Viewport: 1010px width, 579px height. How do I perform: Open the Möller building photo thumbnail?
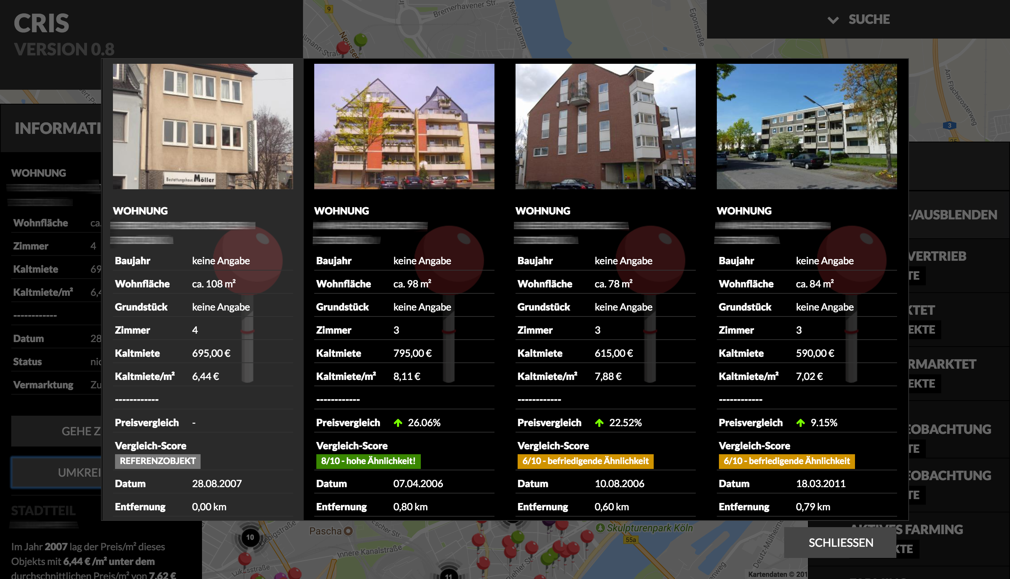click(x=203, y=126)
